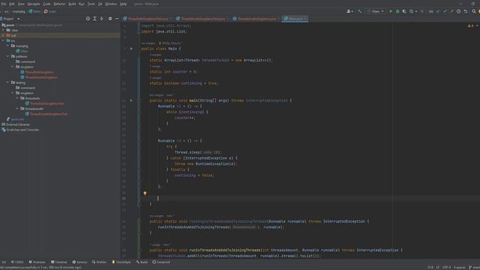The height and width of the screenshot is (270, 480).
Task: Open the Terminal tool window
Action: tap(58, 262)
